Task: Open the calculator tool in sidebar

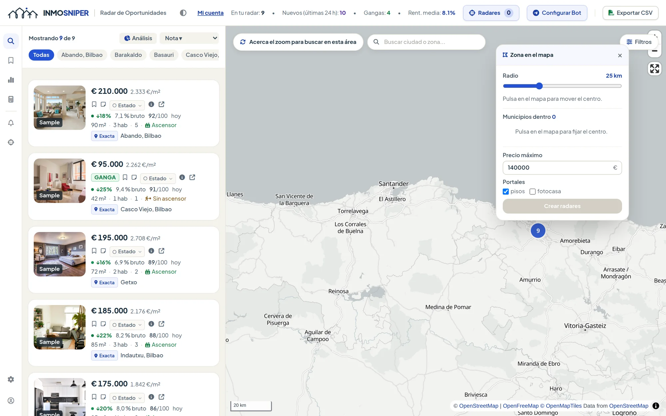Action: 11,99
